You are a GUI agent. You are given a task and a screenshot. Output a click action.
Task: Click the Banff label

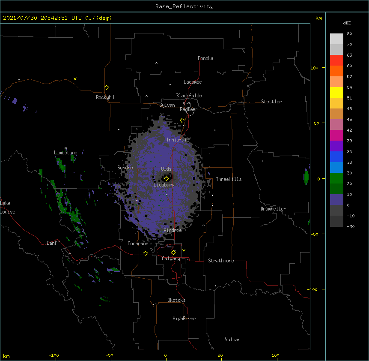[x=53, y=243]
